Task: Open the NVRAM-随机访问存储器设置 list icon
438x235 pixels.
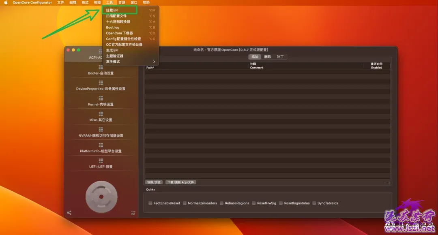Action: [x=101, y=130]
